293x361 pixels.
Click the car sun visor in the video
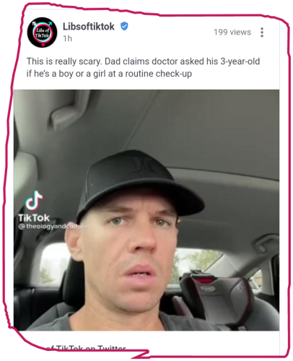(x=70, y=108)
